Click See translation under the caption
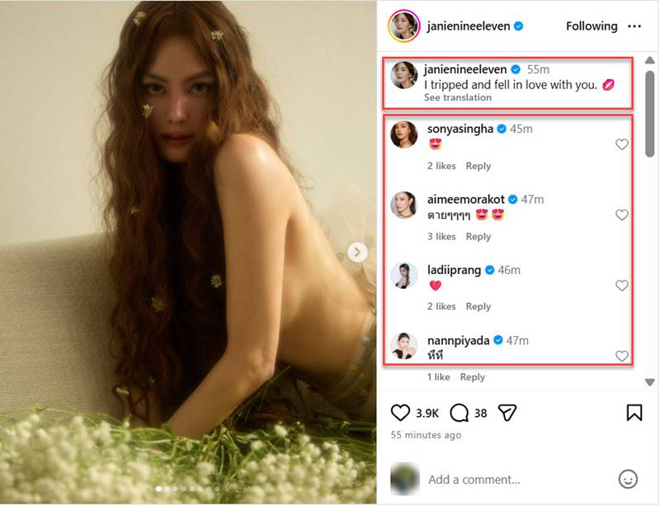 point(457,97)
